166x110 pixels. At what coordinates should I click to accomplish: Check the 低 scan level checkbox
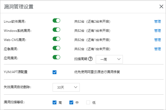[88, 102]
